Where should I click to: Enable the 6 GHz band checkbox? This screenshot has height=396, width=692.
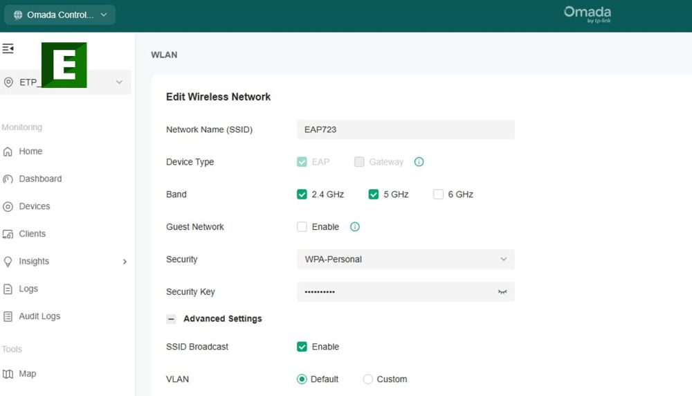point(438,195)
